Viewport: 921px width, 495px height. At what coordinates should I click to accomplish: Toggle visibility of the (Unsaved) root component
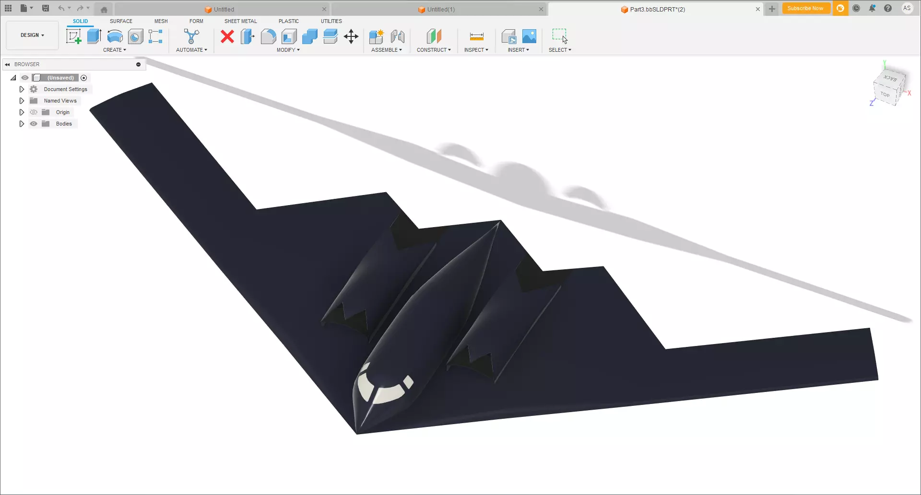[x=25, y=78]
